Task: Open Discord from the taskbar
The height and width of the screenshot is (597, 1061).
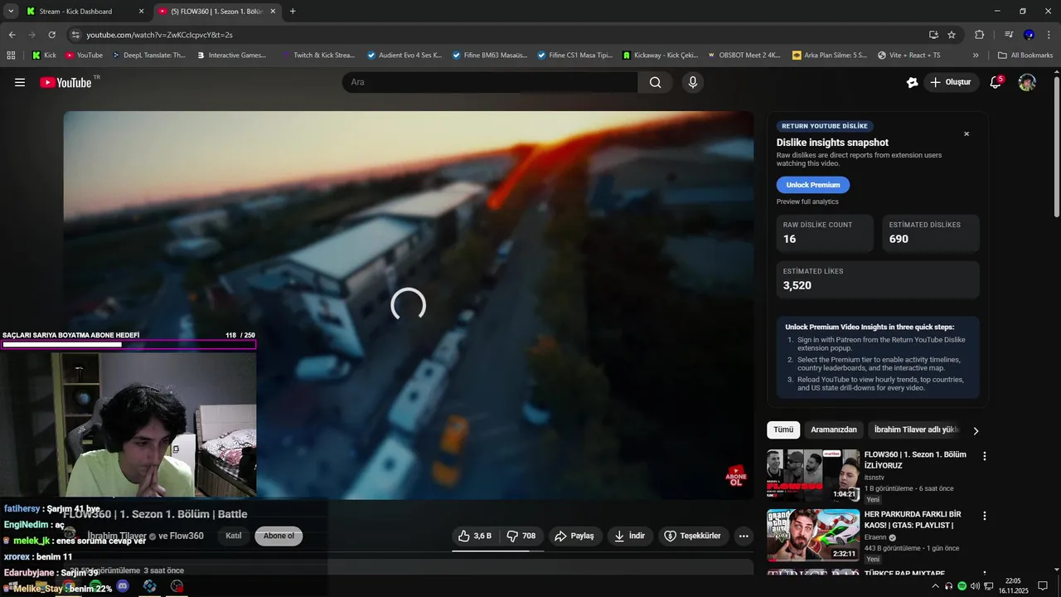Action: [x=124, y=586]
